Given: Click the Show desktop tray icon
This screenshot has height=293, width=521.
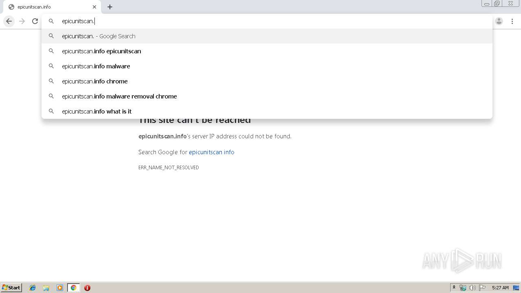Looking at the screenshot, I should click(517, 288).
